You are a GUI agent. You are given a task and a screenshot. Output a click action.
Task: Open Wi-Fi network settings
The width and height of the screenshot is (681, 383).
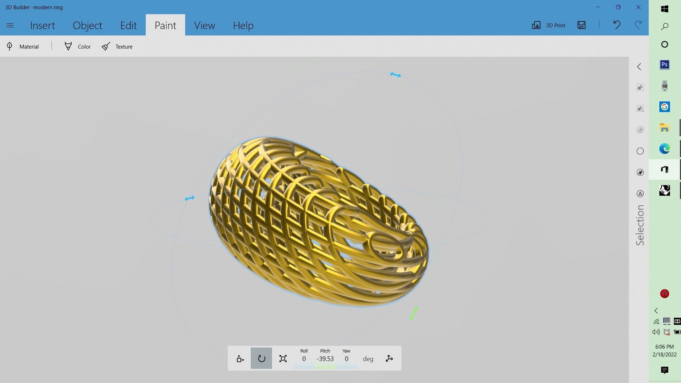pos(656,322)
